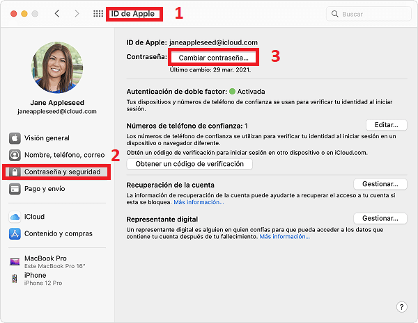Click Editar for trusted phone numbers
418x323 pixels.
[386, 125]
